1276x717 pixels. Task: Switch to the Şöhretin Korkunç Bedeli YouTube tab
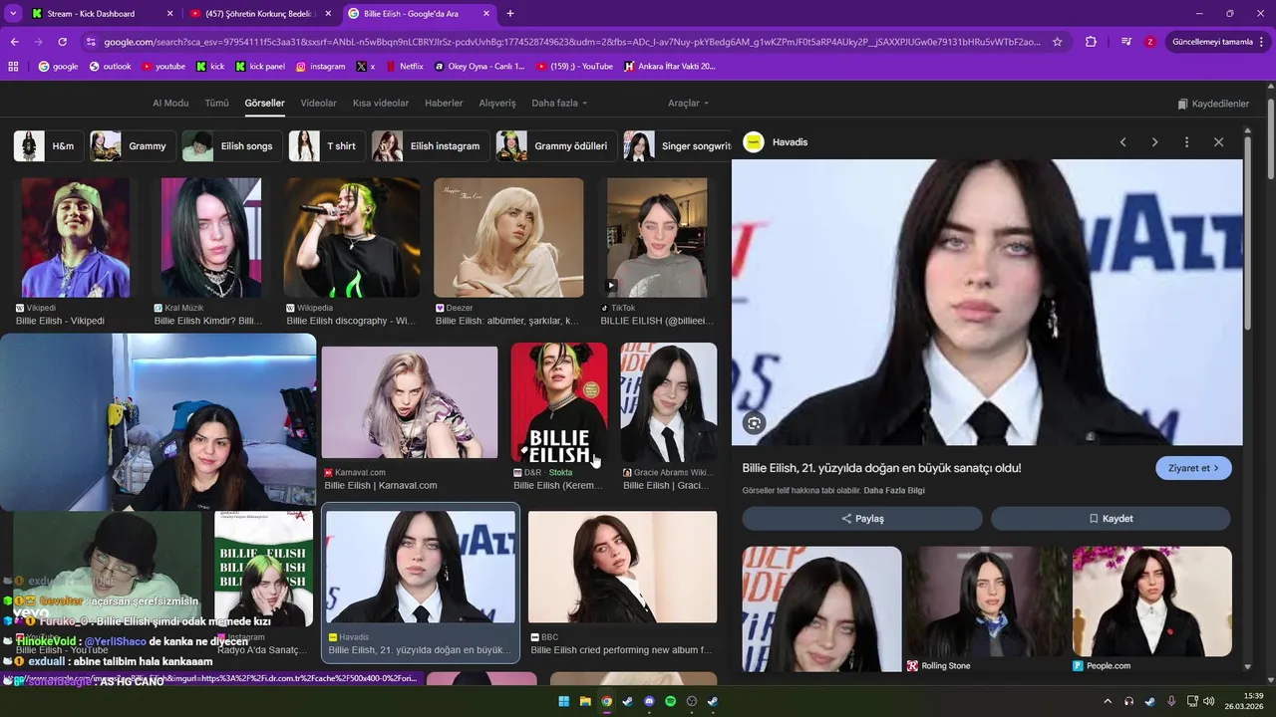tap(261, 14)
